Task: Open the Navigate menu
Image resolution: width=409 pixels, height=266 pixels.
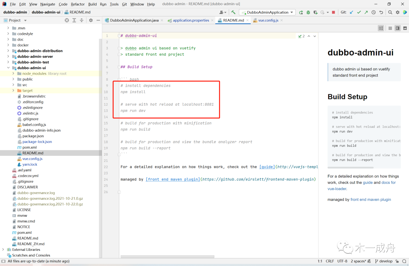Action: point(48,4)
